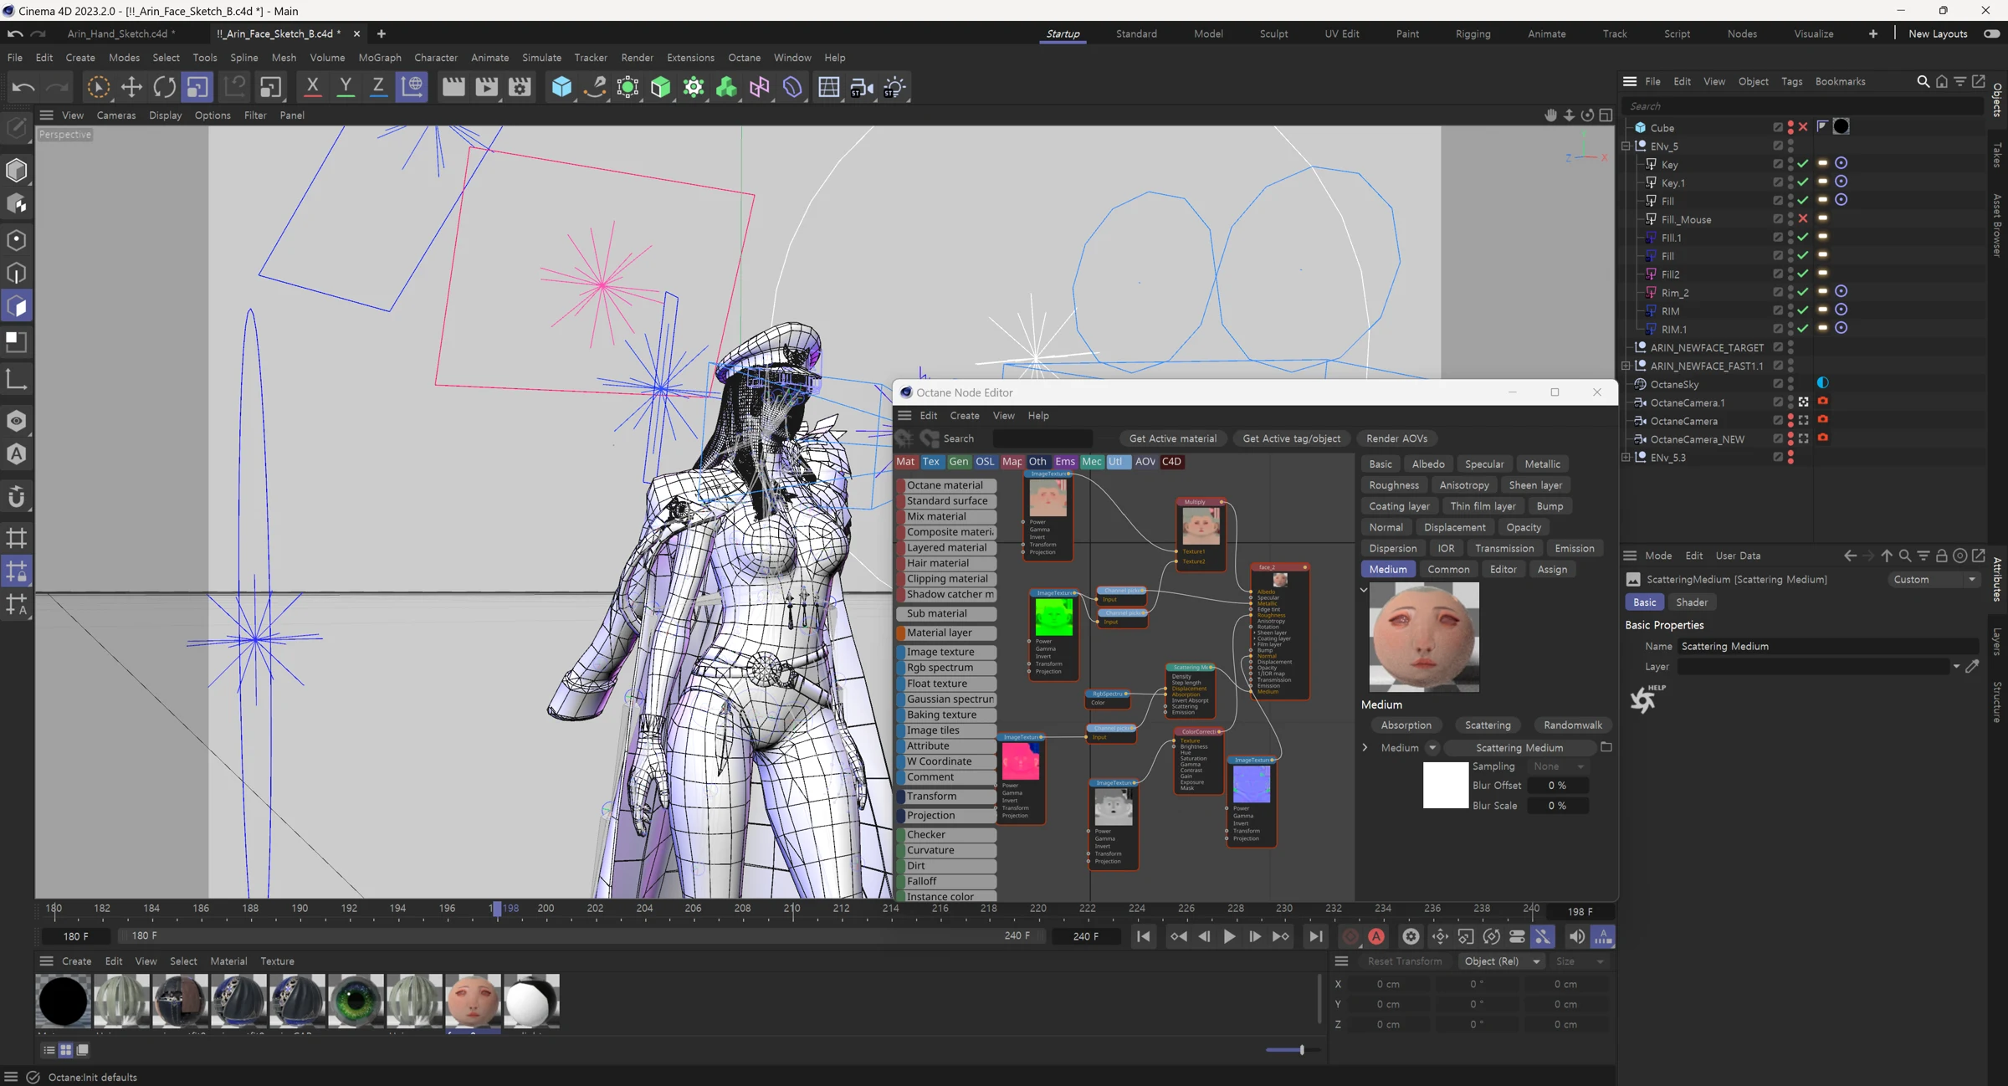Toggle visibility dots for Fill_Mouse light
The width and height of the screenshot is (2008, 1086).
1790,219
